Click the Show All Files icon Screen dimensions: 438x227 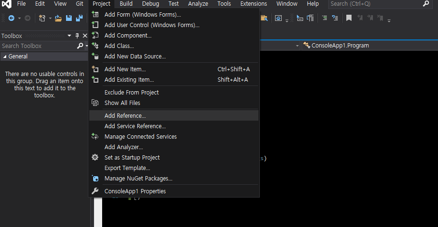tap(95, 103)
